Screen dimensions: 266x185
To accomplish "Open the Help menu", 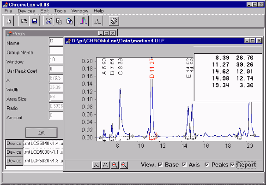I will (98, 11).
